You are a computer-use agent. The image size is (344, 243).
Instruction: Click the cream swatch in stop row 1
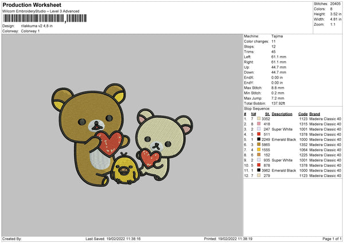click(259, 119)
